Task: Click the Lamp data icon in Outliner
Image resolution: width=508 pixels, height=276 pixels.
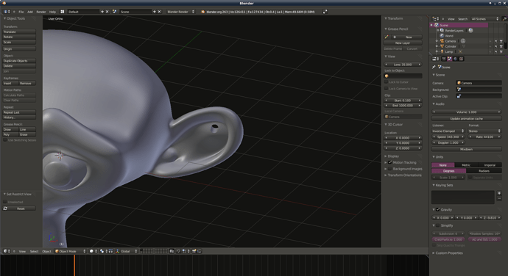Action: 460,51
